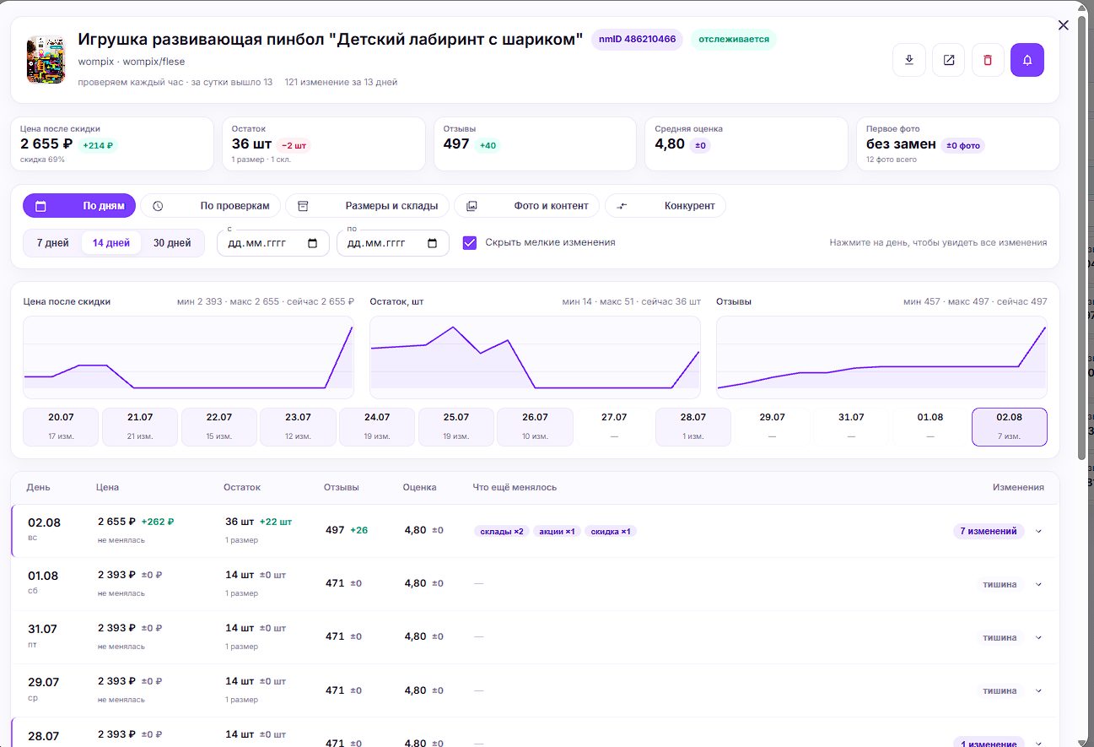Click the 'склады ×2' tag

pos(502,531)
